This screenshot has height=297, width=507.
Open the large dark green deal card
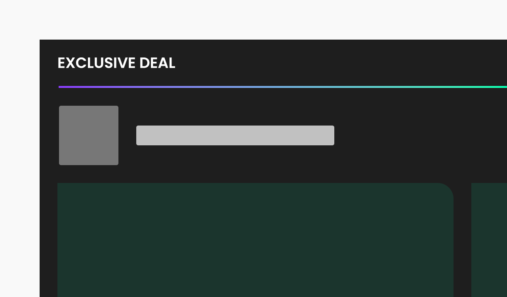[x=255, y=240]
